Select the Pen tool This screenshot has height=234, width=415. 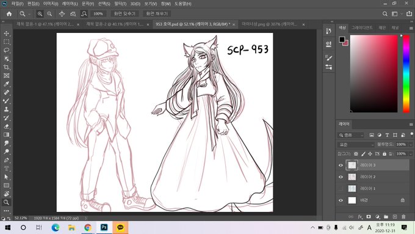(x=6, y=160)
